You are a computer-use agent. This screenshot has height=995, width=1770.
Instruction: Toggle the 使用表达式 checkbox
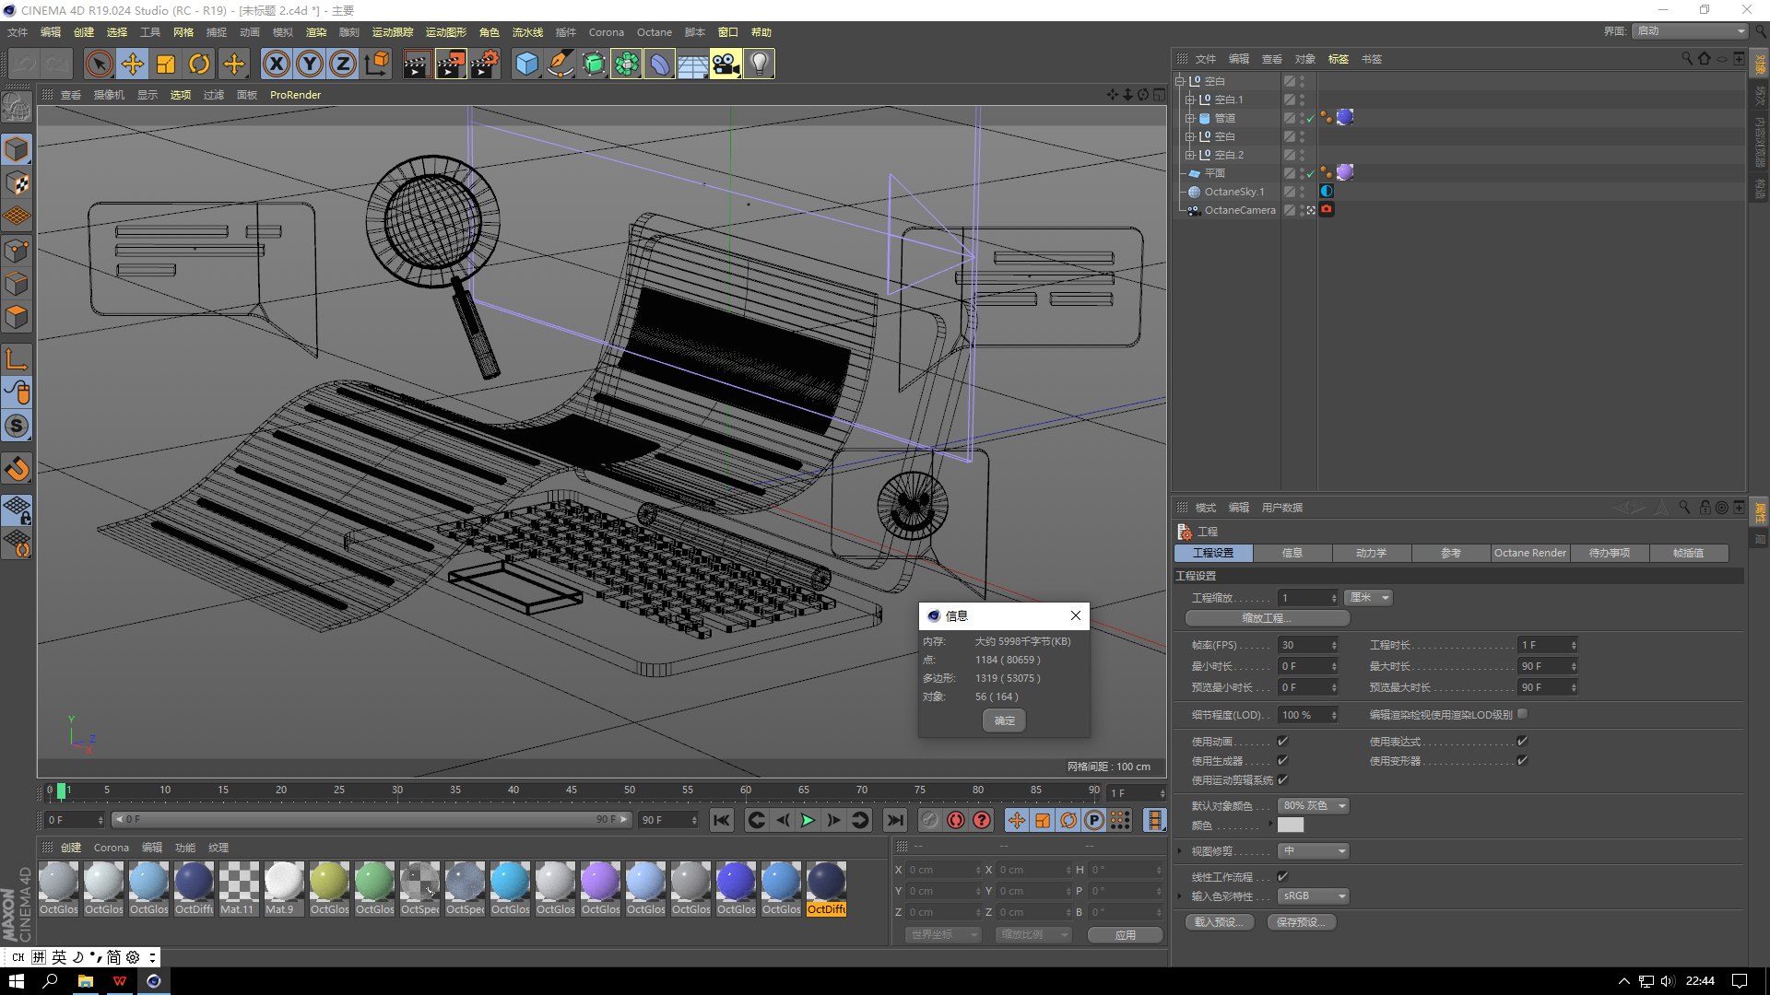tap(1522, 741)
